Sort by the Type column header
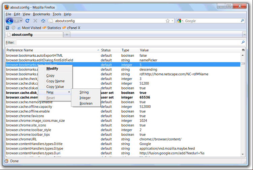Viewport: 253px width, 170px height. (x=130, y=50)
